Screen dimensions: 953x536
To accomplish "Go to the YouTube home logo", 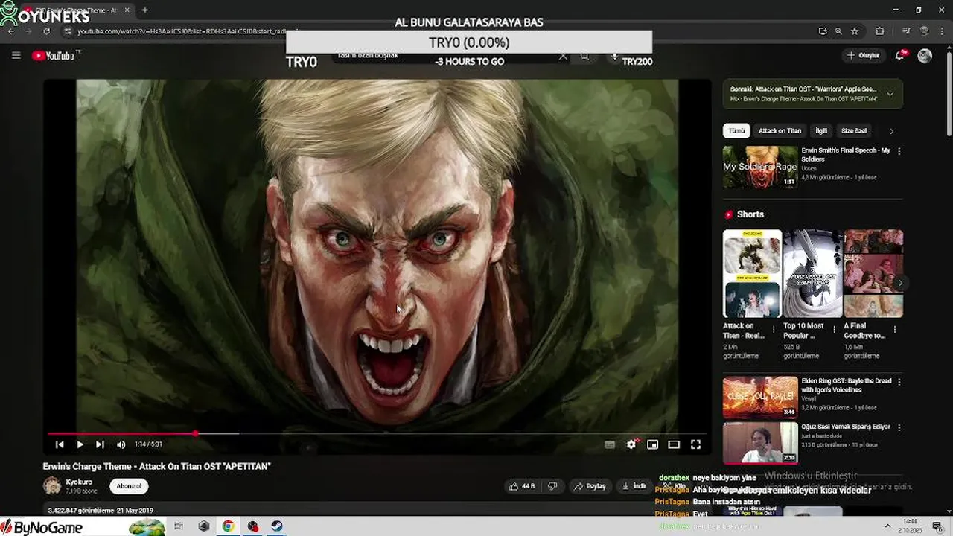I will tap(54, 56).
